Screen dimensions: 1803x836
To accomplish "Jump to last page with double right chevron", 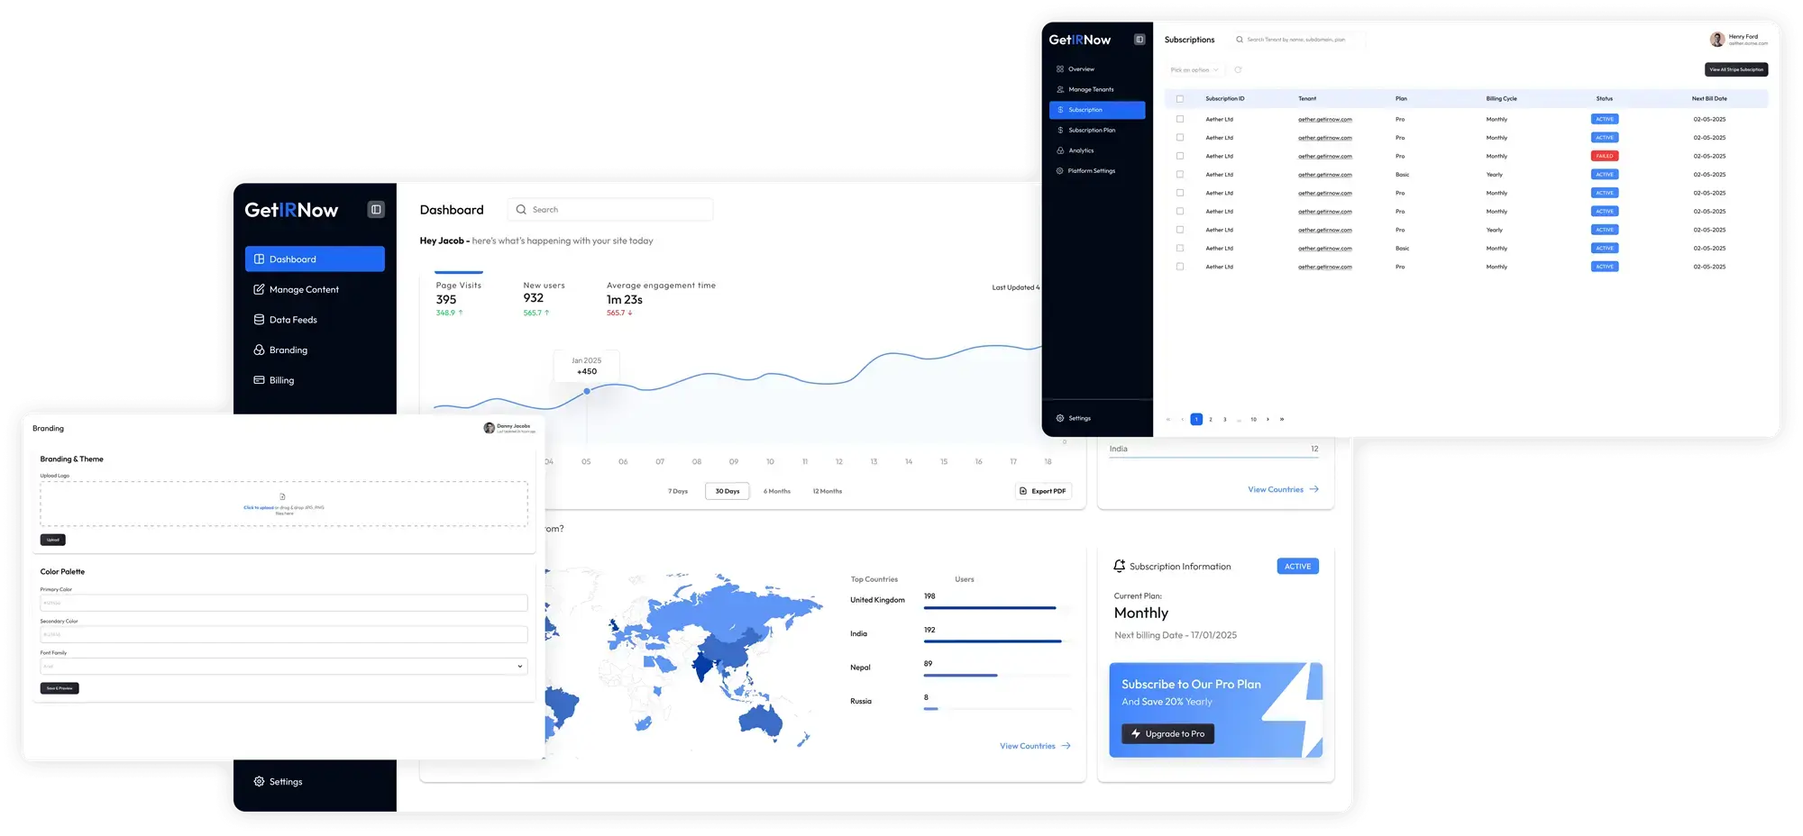I will click(1282, 419).
